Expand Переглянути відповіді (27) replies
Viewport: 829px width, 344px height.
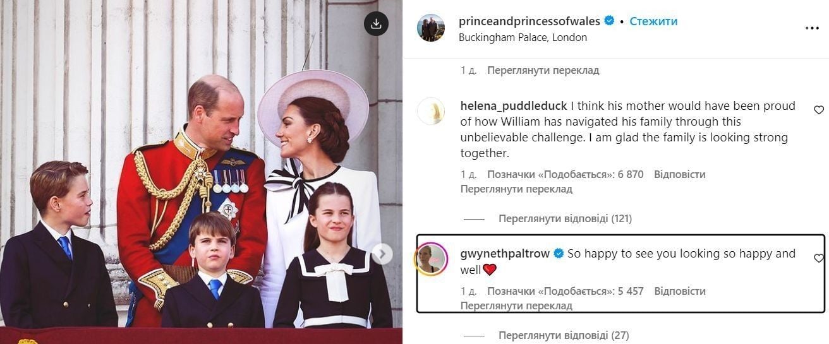tap(564, 336)
